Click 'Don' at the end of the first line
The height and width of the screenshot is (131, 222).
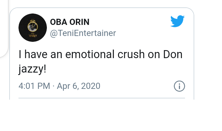pyautogui.click(x=173, y=54)
